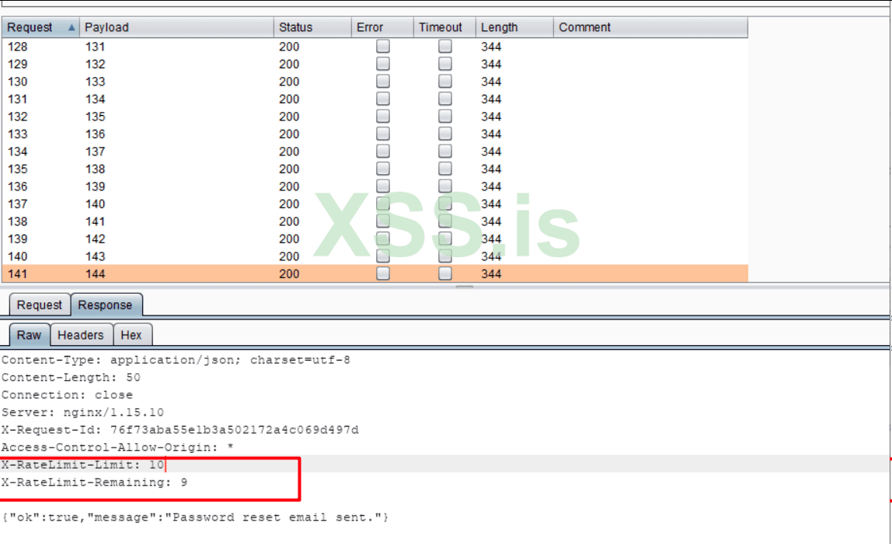Tick the Error checkbox for request 132
The width and height of the screenshot is (892, 544).
tap(383, 116)
